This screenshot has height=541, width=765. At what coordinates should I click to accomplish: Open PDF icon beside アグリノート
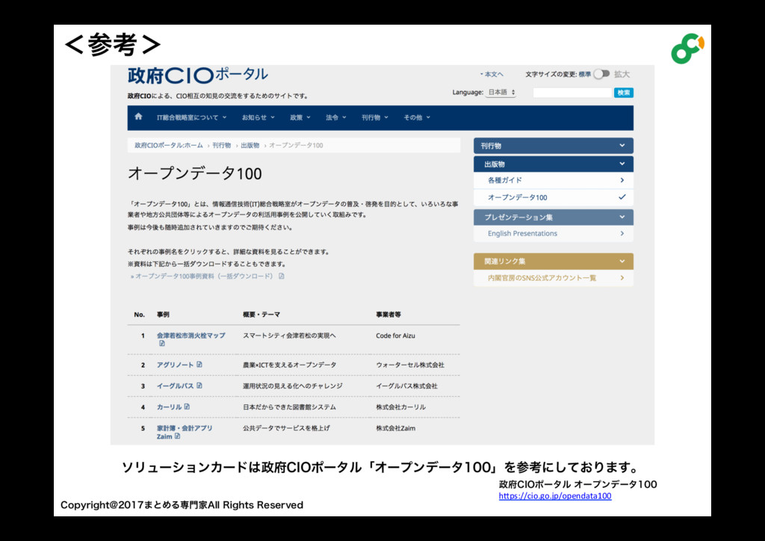(199, 365)
